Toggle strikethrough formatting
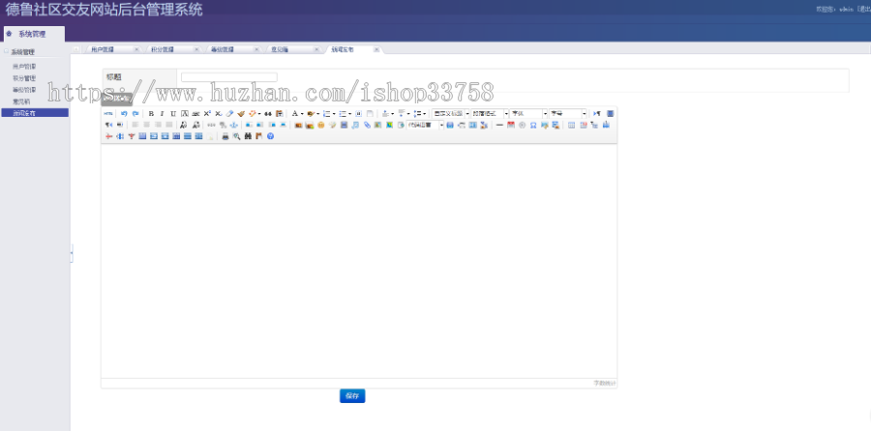 pos(195,114)
